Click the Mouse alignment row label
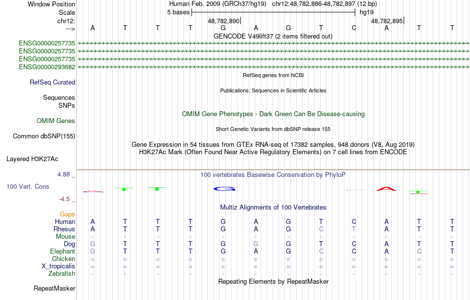470x300 pixels. pyautogui.click(x=65, y=237)
